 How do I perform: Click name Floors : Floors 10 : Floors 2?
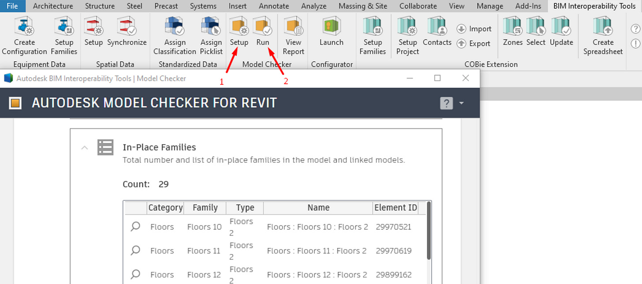click(317, 227)
